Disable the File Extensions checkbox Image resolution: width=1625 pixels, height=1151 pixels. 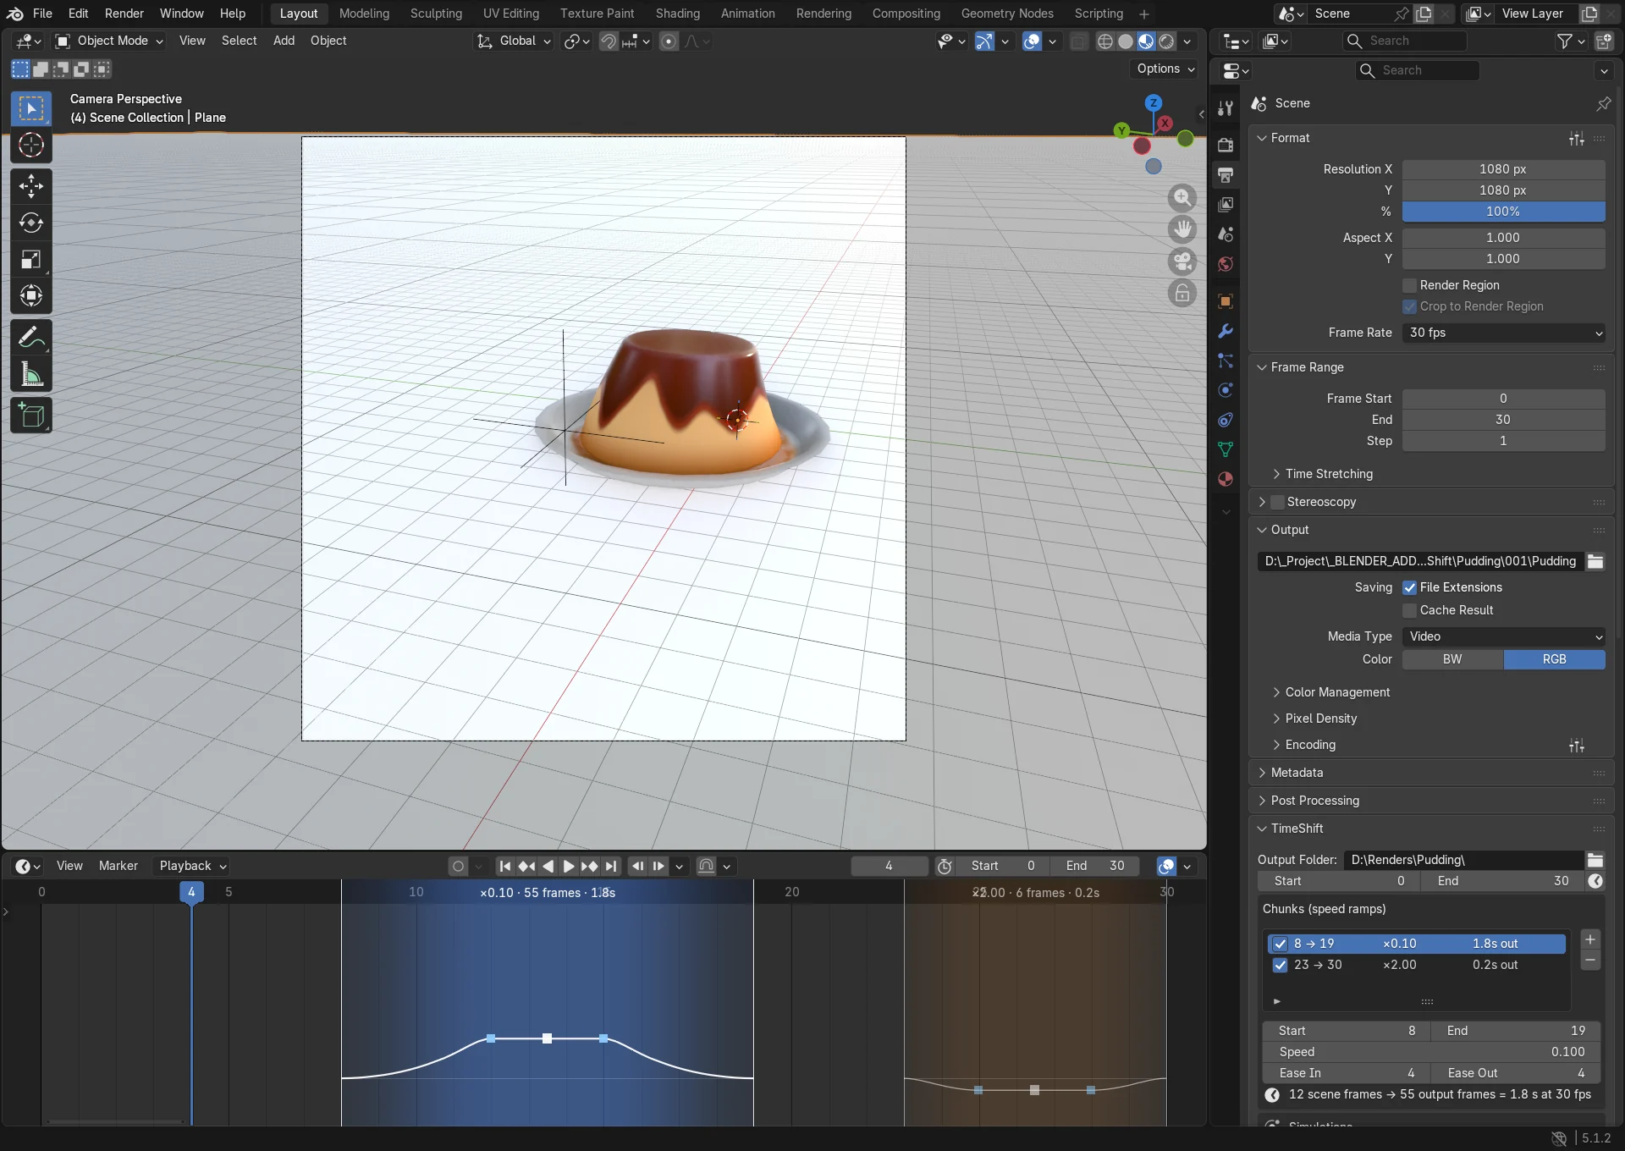click(1410, 587)
